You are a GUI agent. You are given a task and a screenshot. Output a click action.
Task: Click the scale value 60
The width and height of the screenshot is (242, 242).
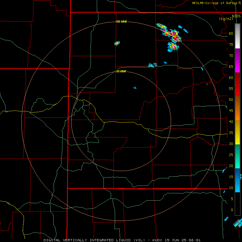pyautogui.click(x=231, y=78)
